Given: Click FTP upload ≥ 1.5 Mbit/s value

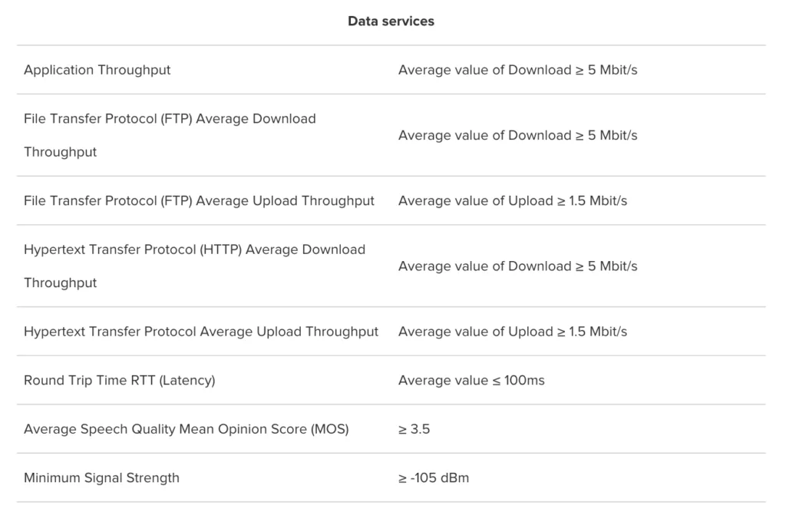Looking at the screenshot, I should [513, 200].
